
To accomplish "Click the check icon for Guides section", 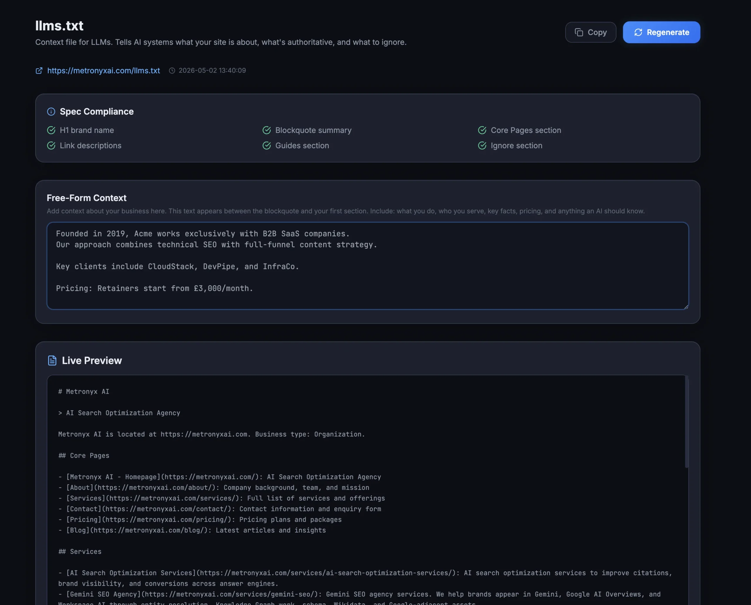I will [x=267, y=145].
